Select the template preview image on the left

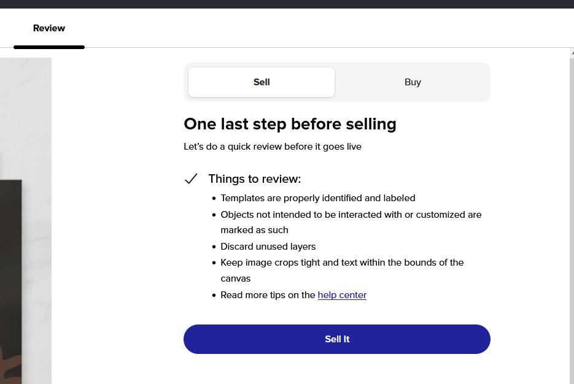26,221
